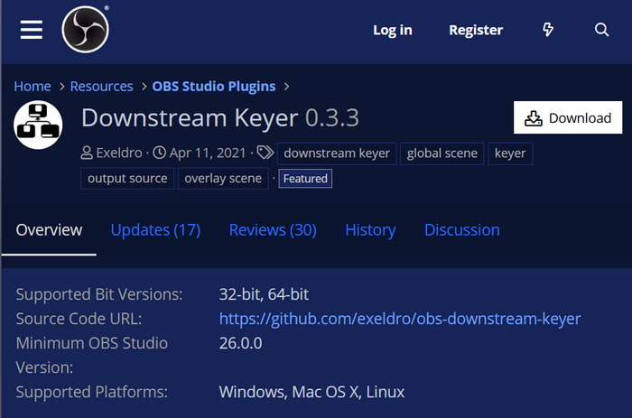
Task: Open OBS Studio Plugins breadcrumb
Action: (x=214, y=87)
